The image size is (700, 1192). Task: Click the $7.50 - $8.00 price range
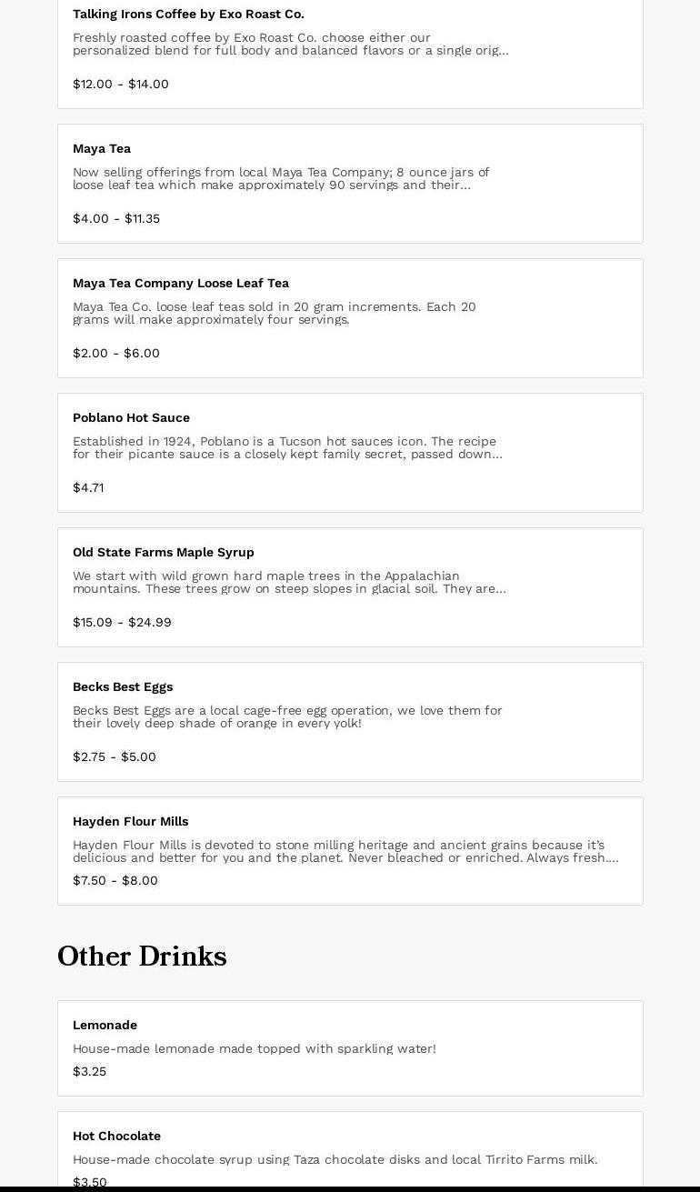[115, 881]
